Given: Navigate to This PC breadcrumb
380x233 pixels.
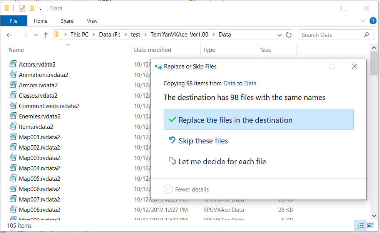Looking at the screenshot, I should click(79, 35).
